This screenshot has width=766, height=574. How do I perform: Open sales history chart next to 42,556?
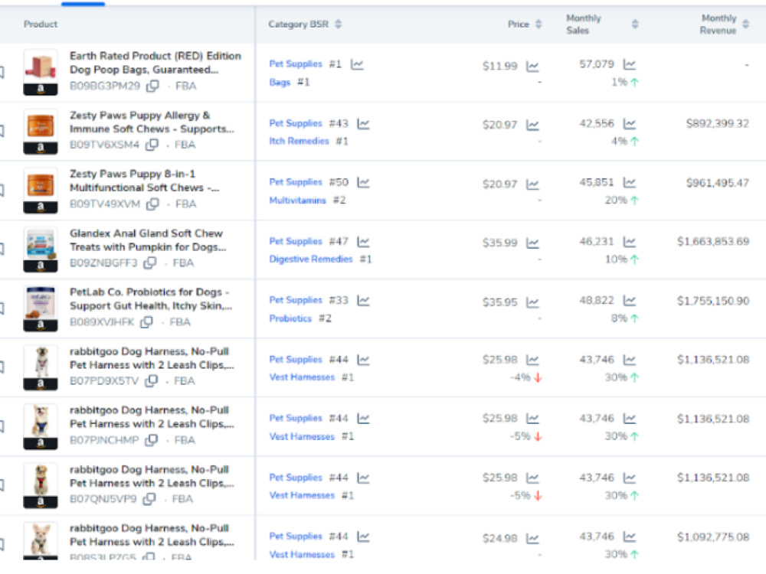(x=630, y=124)
